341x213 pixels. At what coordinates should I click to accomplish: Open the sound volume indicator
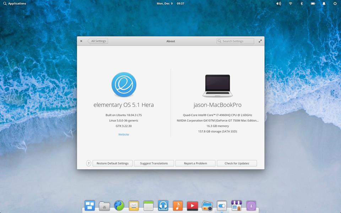pos(279,4)
